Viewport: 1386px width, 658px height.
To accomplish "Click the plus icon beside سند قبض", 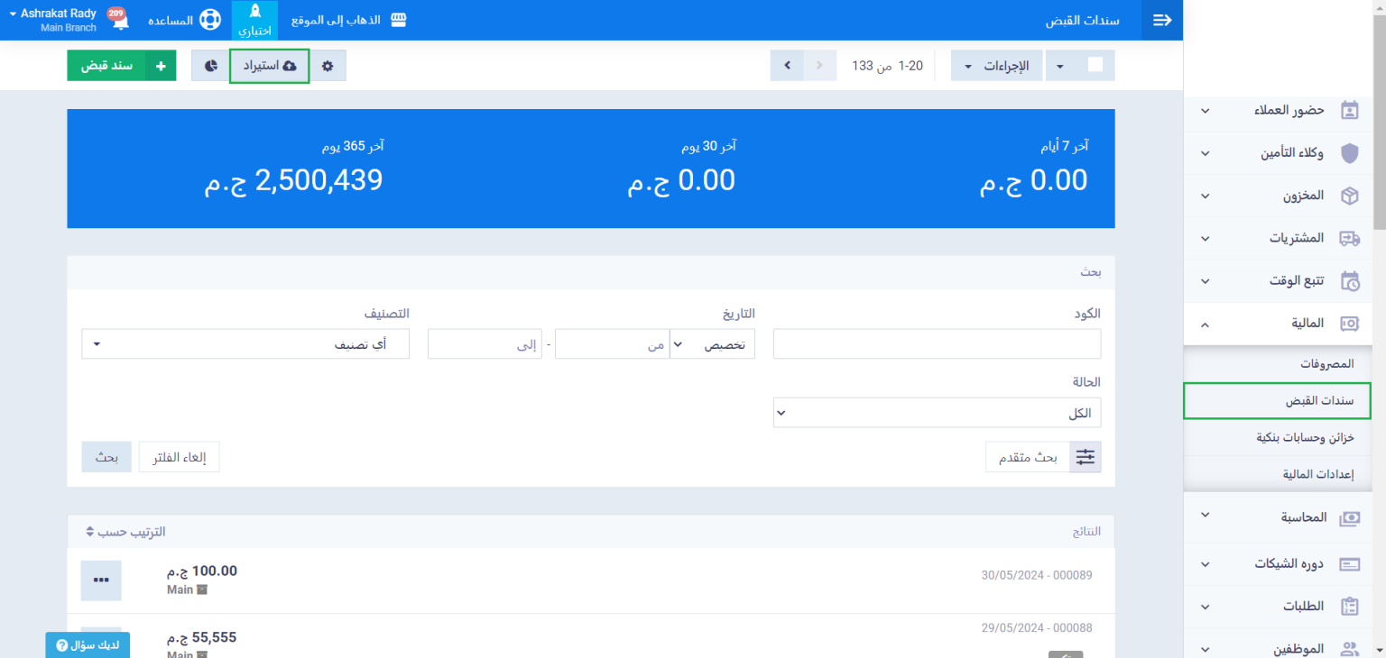I will [162, 66].
